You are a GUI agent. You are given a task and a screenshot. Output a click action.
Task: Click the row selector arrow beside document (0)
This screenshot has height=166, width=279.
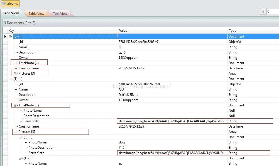[5, 36]
